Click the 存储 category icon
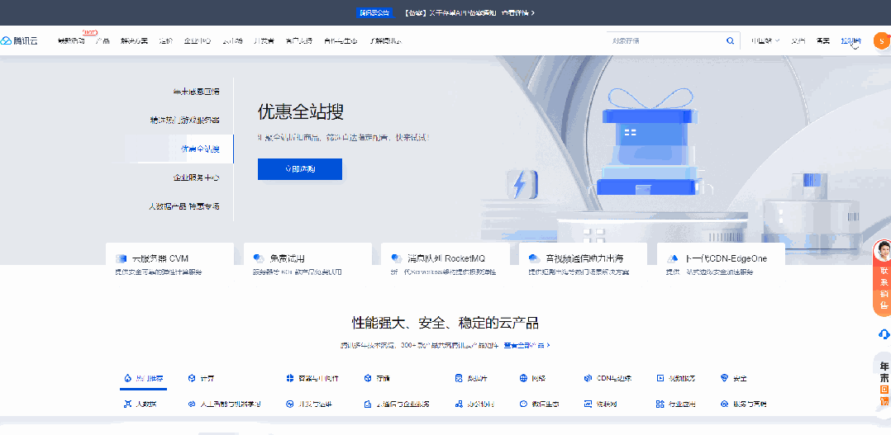891x435 pixels. tap(369, 378)
